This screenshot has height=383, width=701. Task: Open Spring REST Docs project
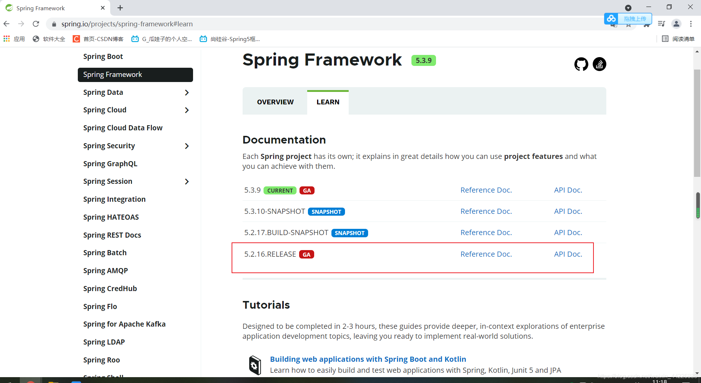click(112, 235)
